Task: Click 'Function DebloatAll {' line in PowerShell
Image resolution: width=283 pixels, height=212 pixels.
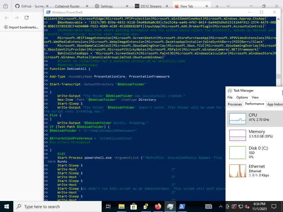Action: click(x=70, y=69)
